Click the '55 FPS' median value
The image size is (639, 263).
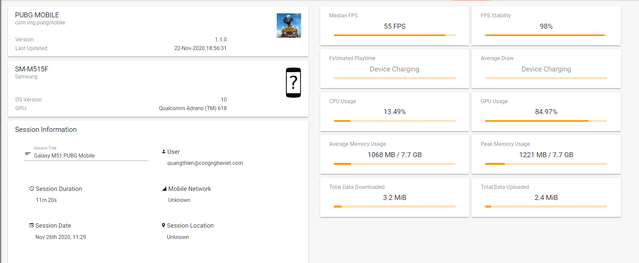tap(395, 26)
